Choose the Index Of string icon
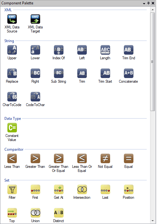The image size is (157, 224). tap(59, 50)
